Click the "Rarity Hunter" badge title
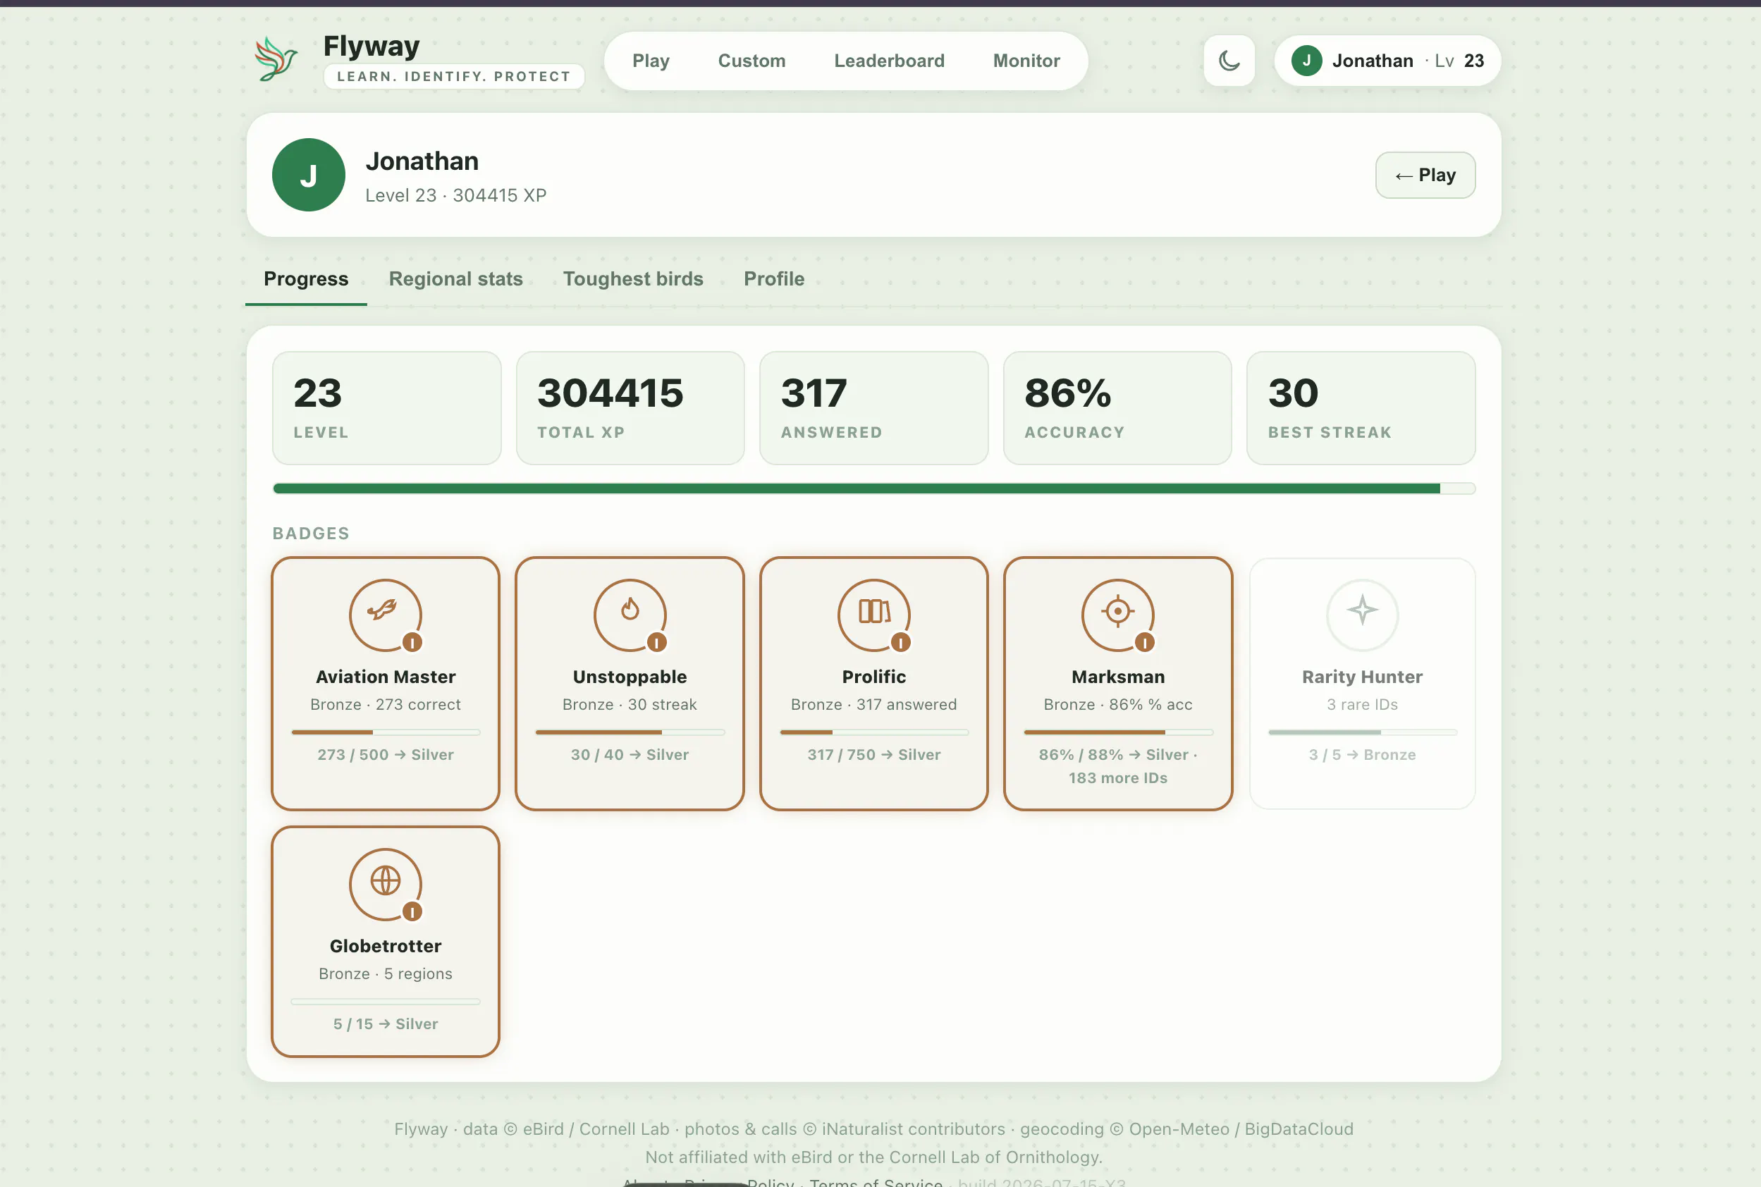Image resolution: width=1761 pixels, height=1187 pixels. 1362,677
